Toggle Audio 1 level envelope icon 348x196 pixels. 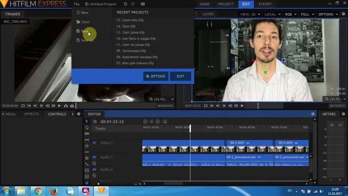(94, 163)
